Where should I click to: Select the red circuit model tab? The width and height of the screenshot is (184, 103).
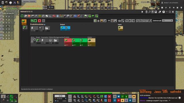tap(54, 16)
